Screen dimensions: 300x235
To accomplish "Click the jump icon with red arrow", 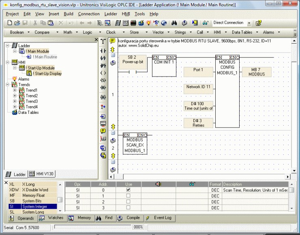I will point(103,107).
